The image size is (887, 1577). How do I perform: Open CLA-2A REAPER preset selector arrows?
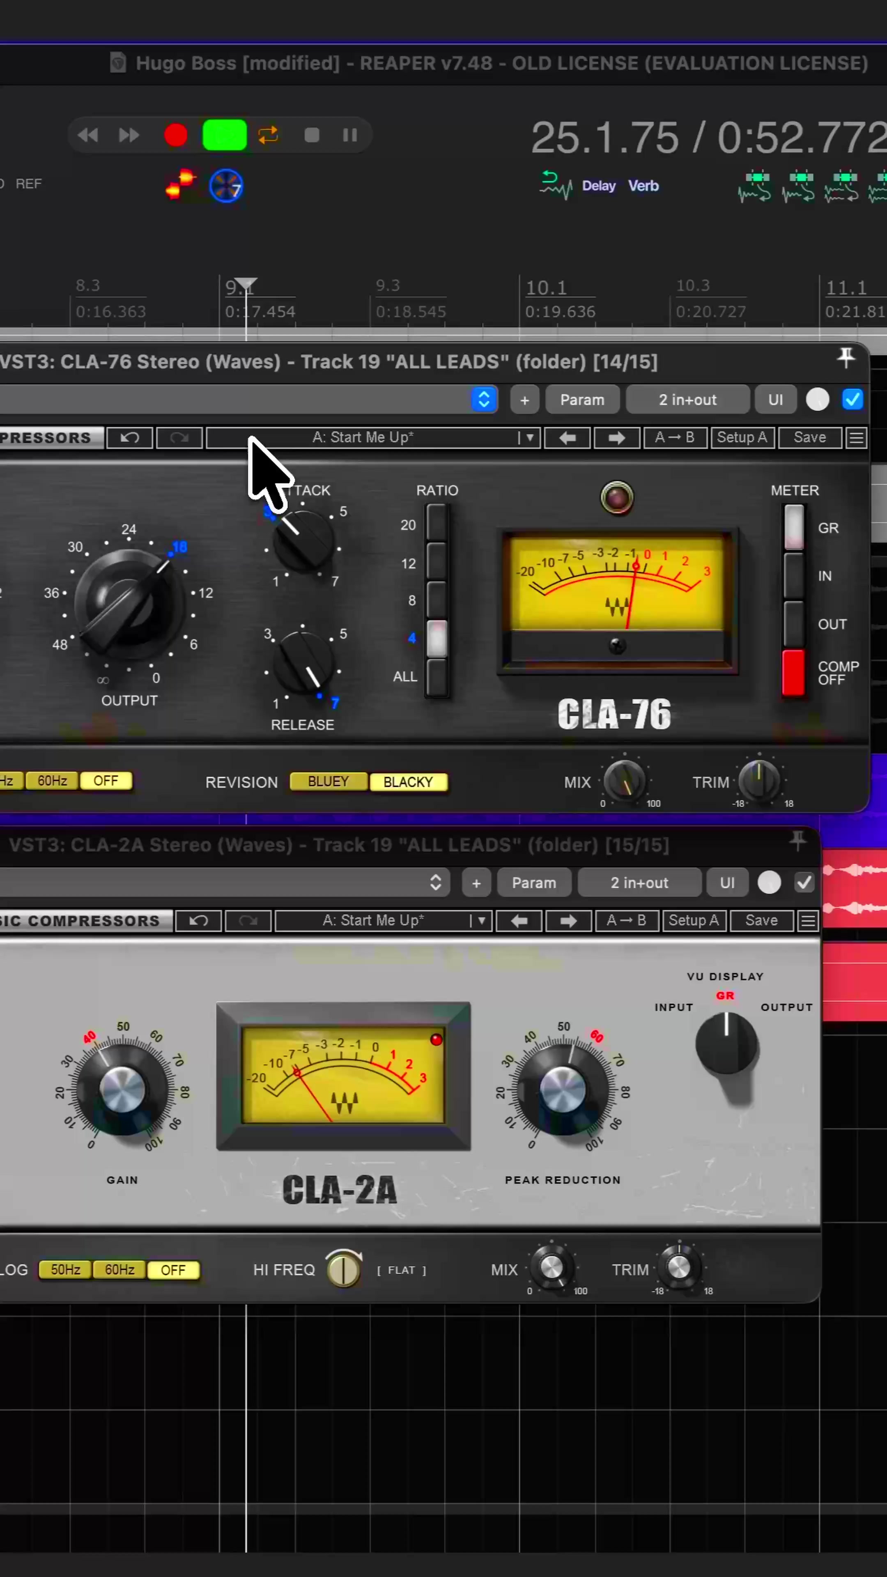click(x=436, y=883)
